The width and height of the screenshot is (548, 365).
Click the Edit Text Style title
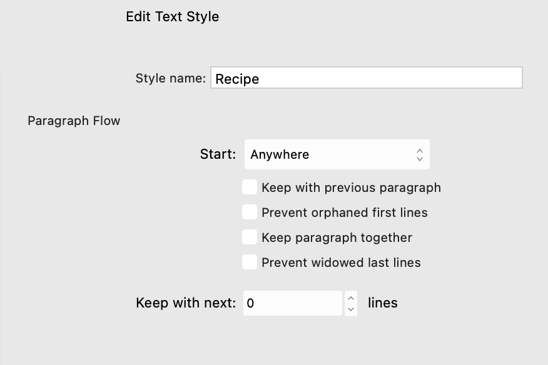point(172,17)
